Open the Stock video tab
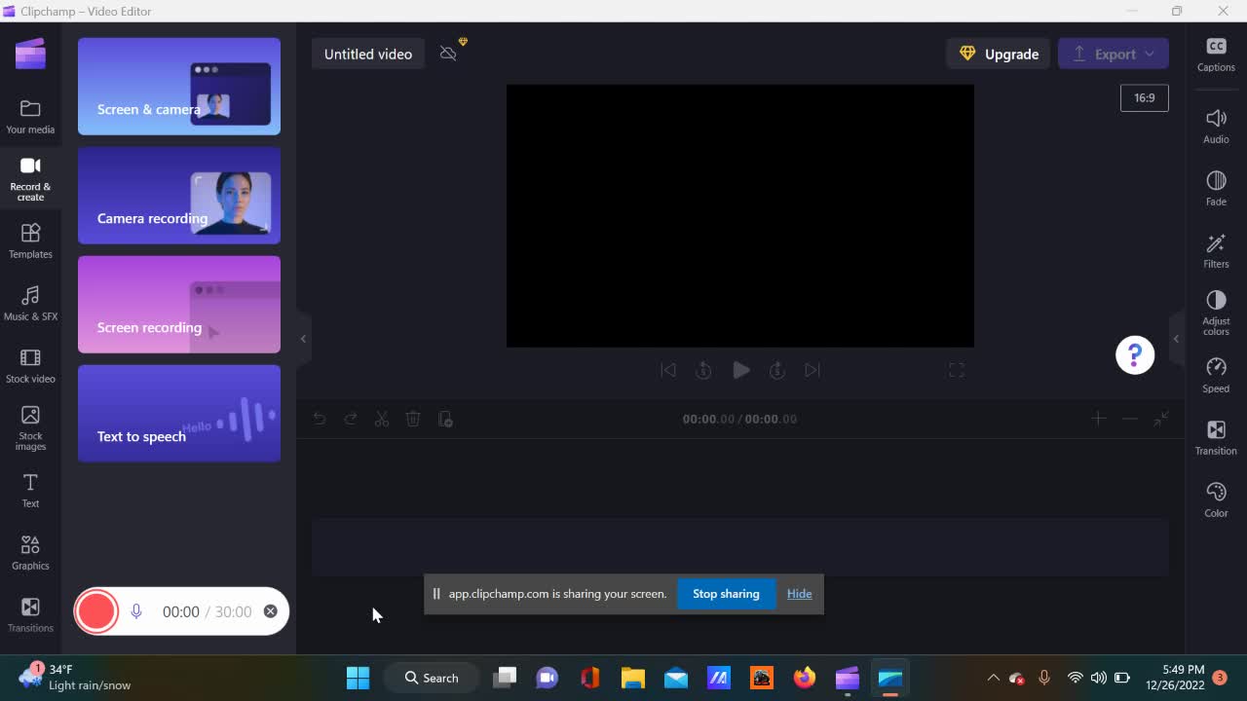 [x=30, y=366]
